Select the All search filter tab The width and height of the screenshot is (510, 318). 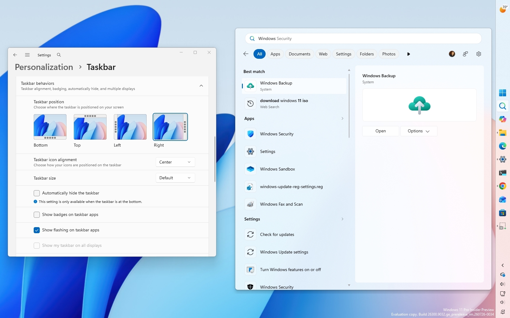260,54
